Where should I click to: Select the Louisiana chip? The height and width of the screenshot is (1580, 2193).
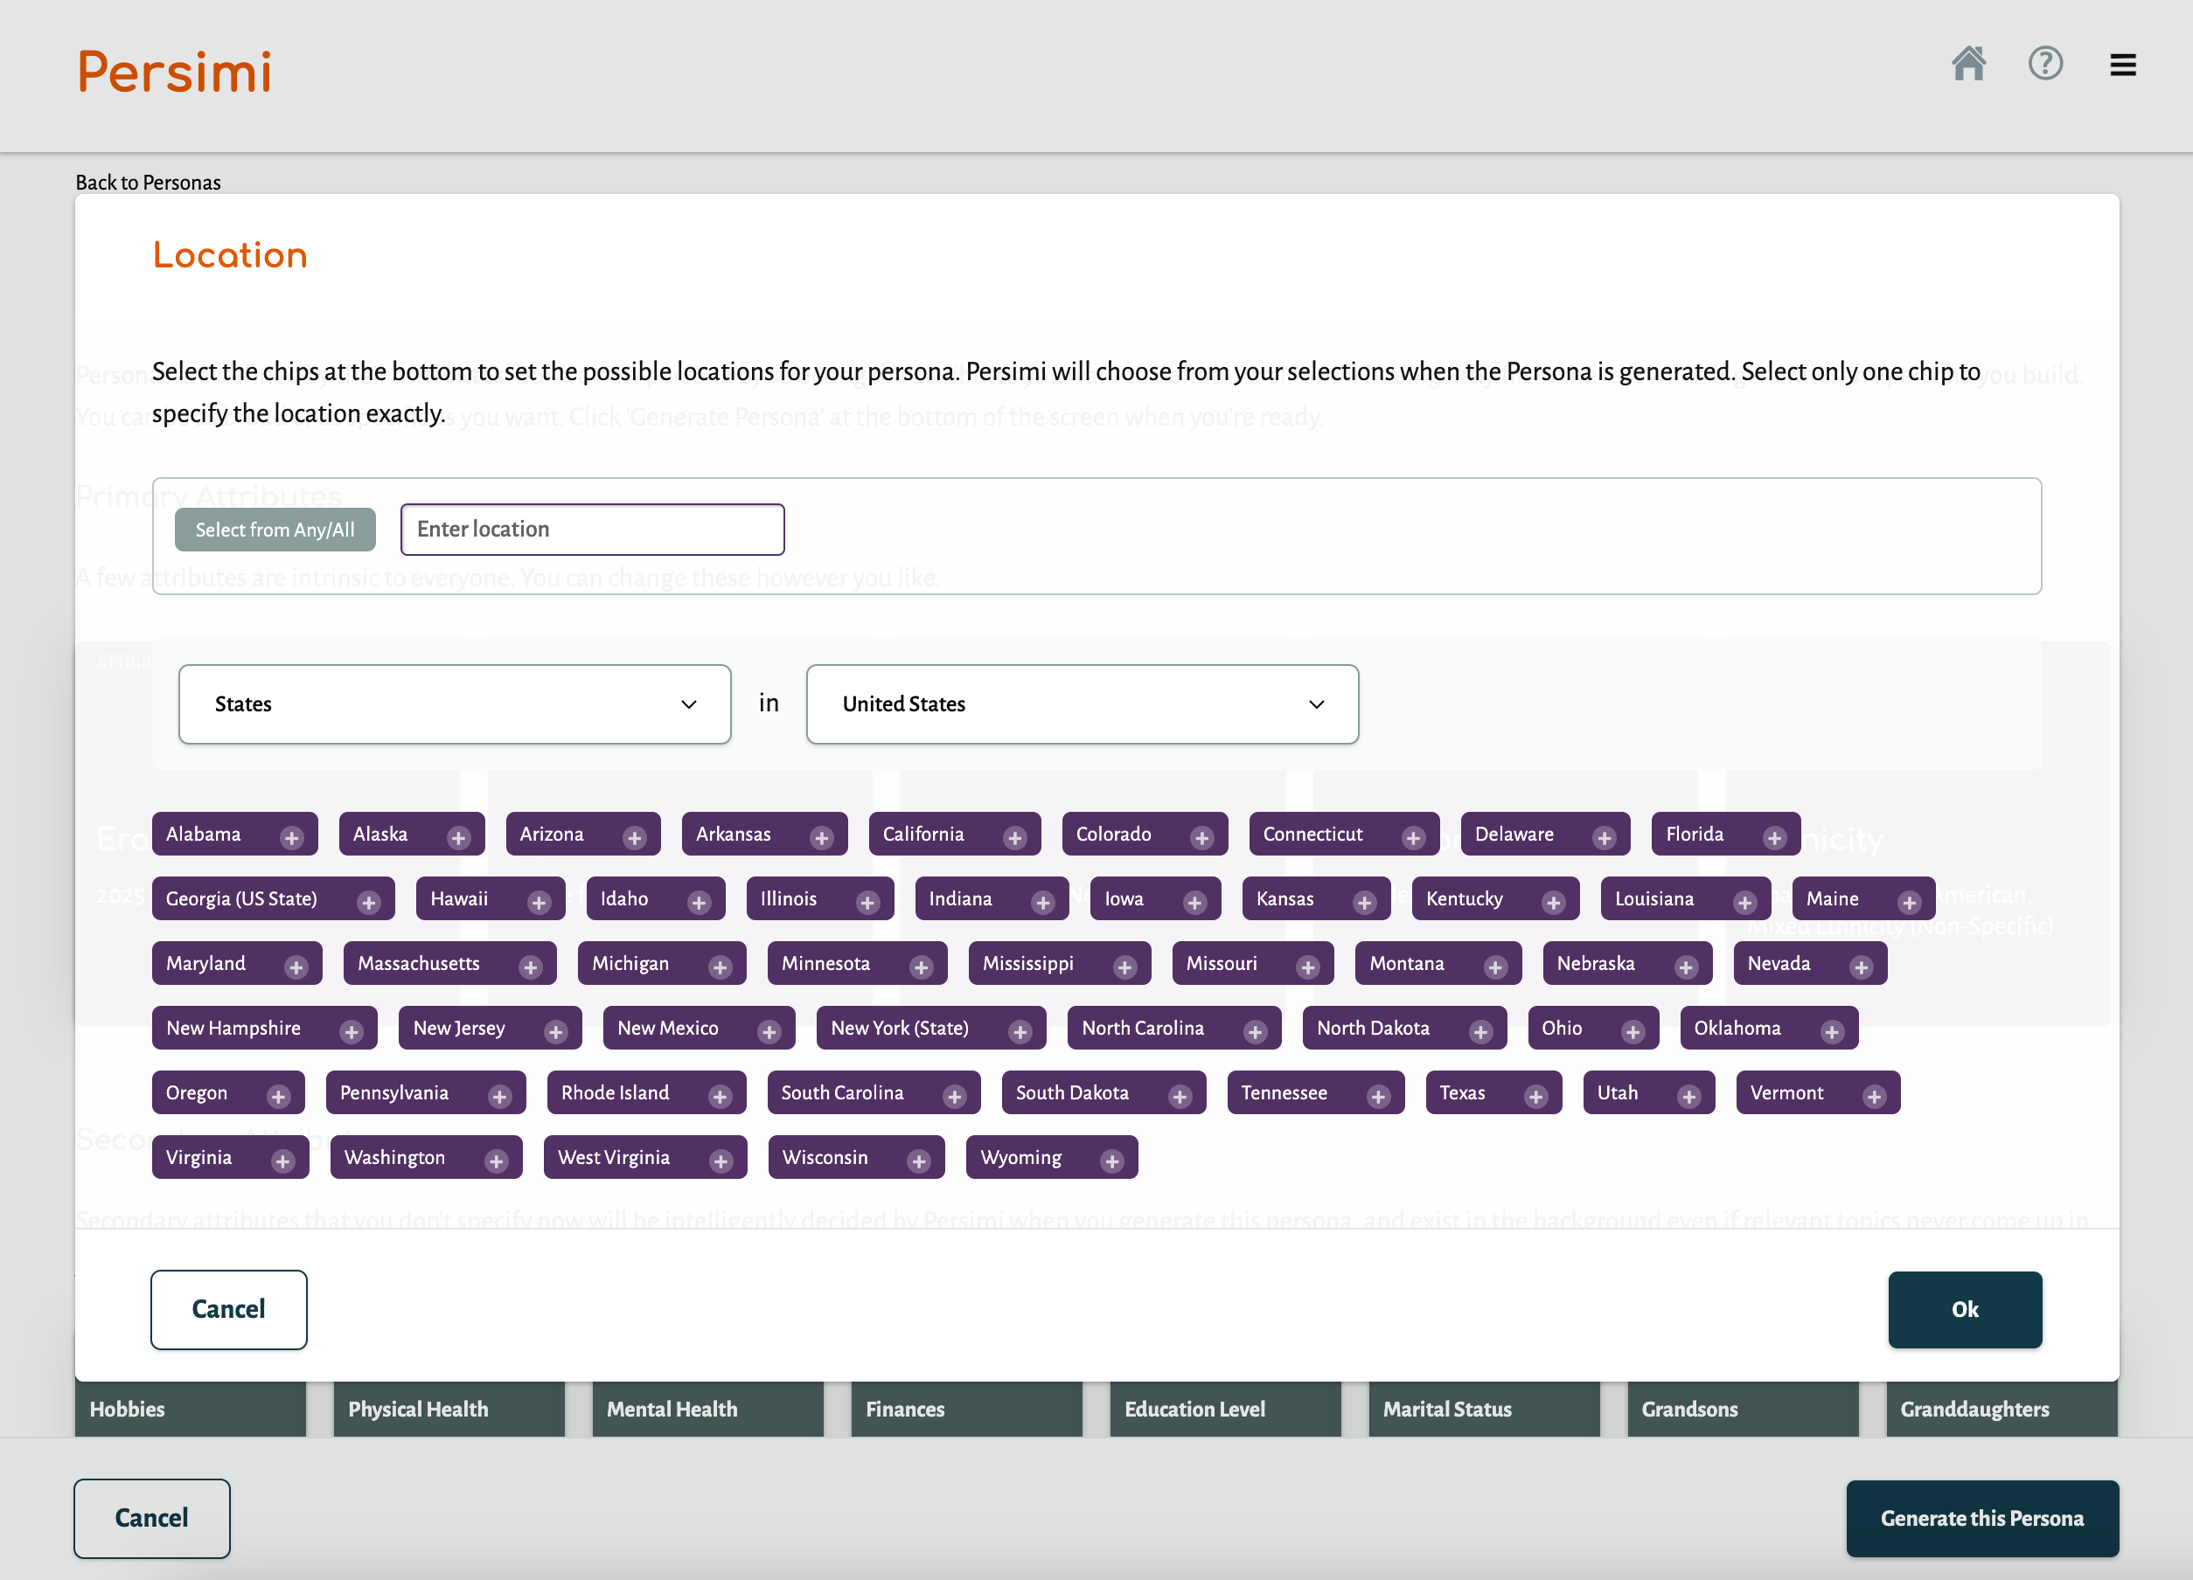1685,898
